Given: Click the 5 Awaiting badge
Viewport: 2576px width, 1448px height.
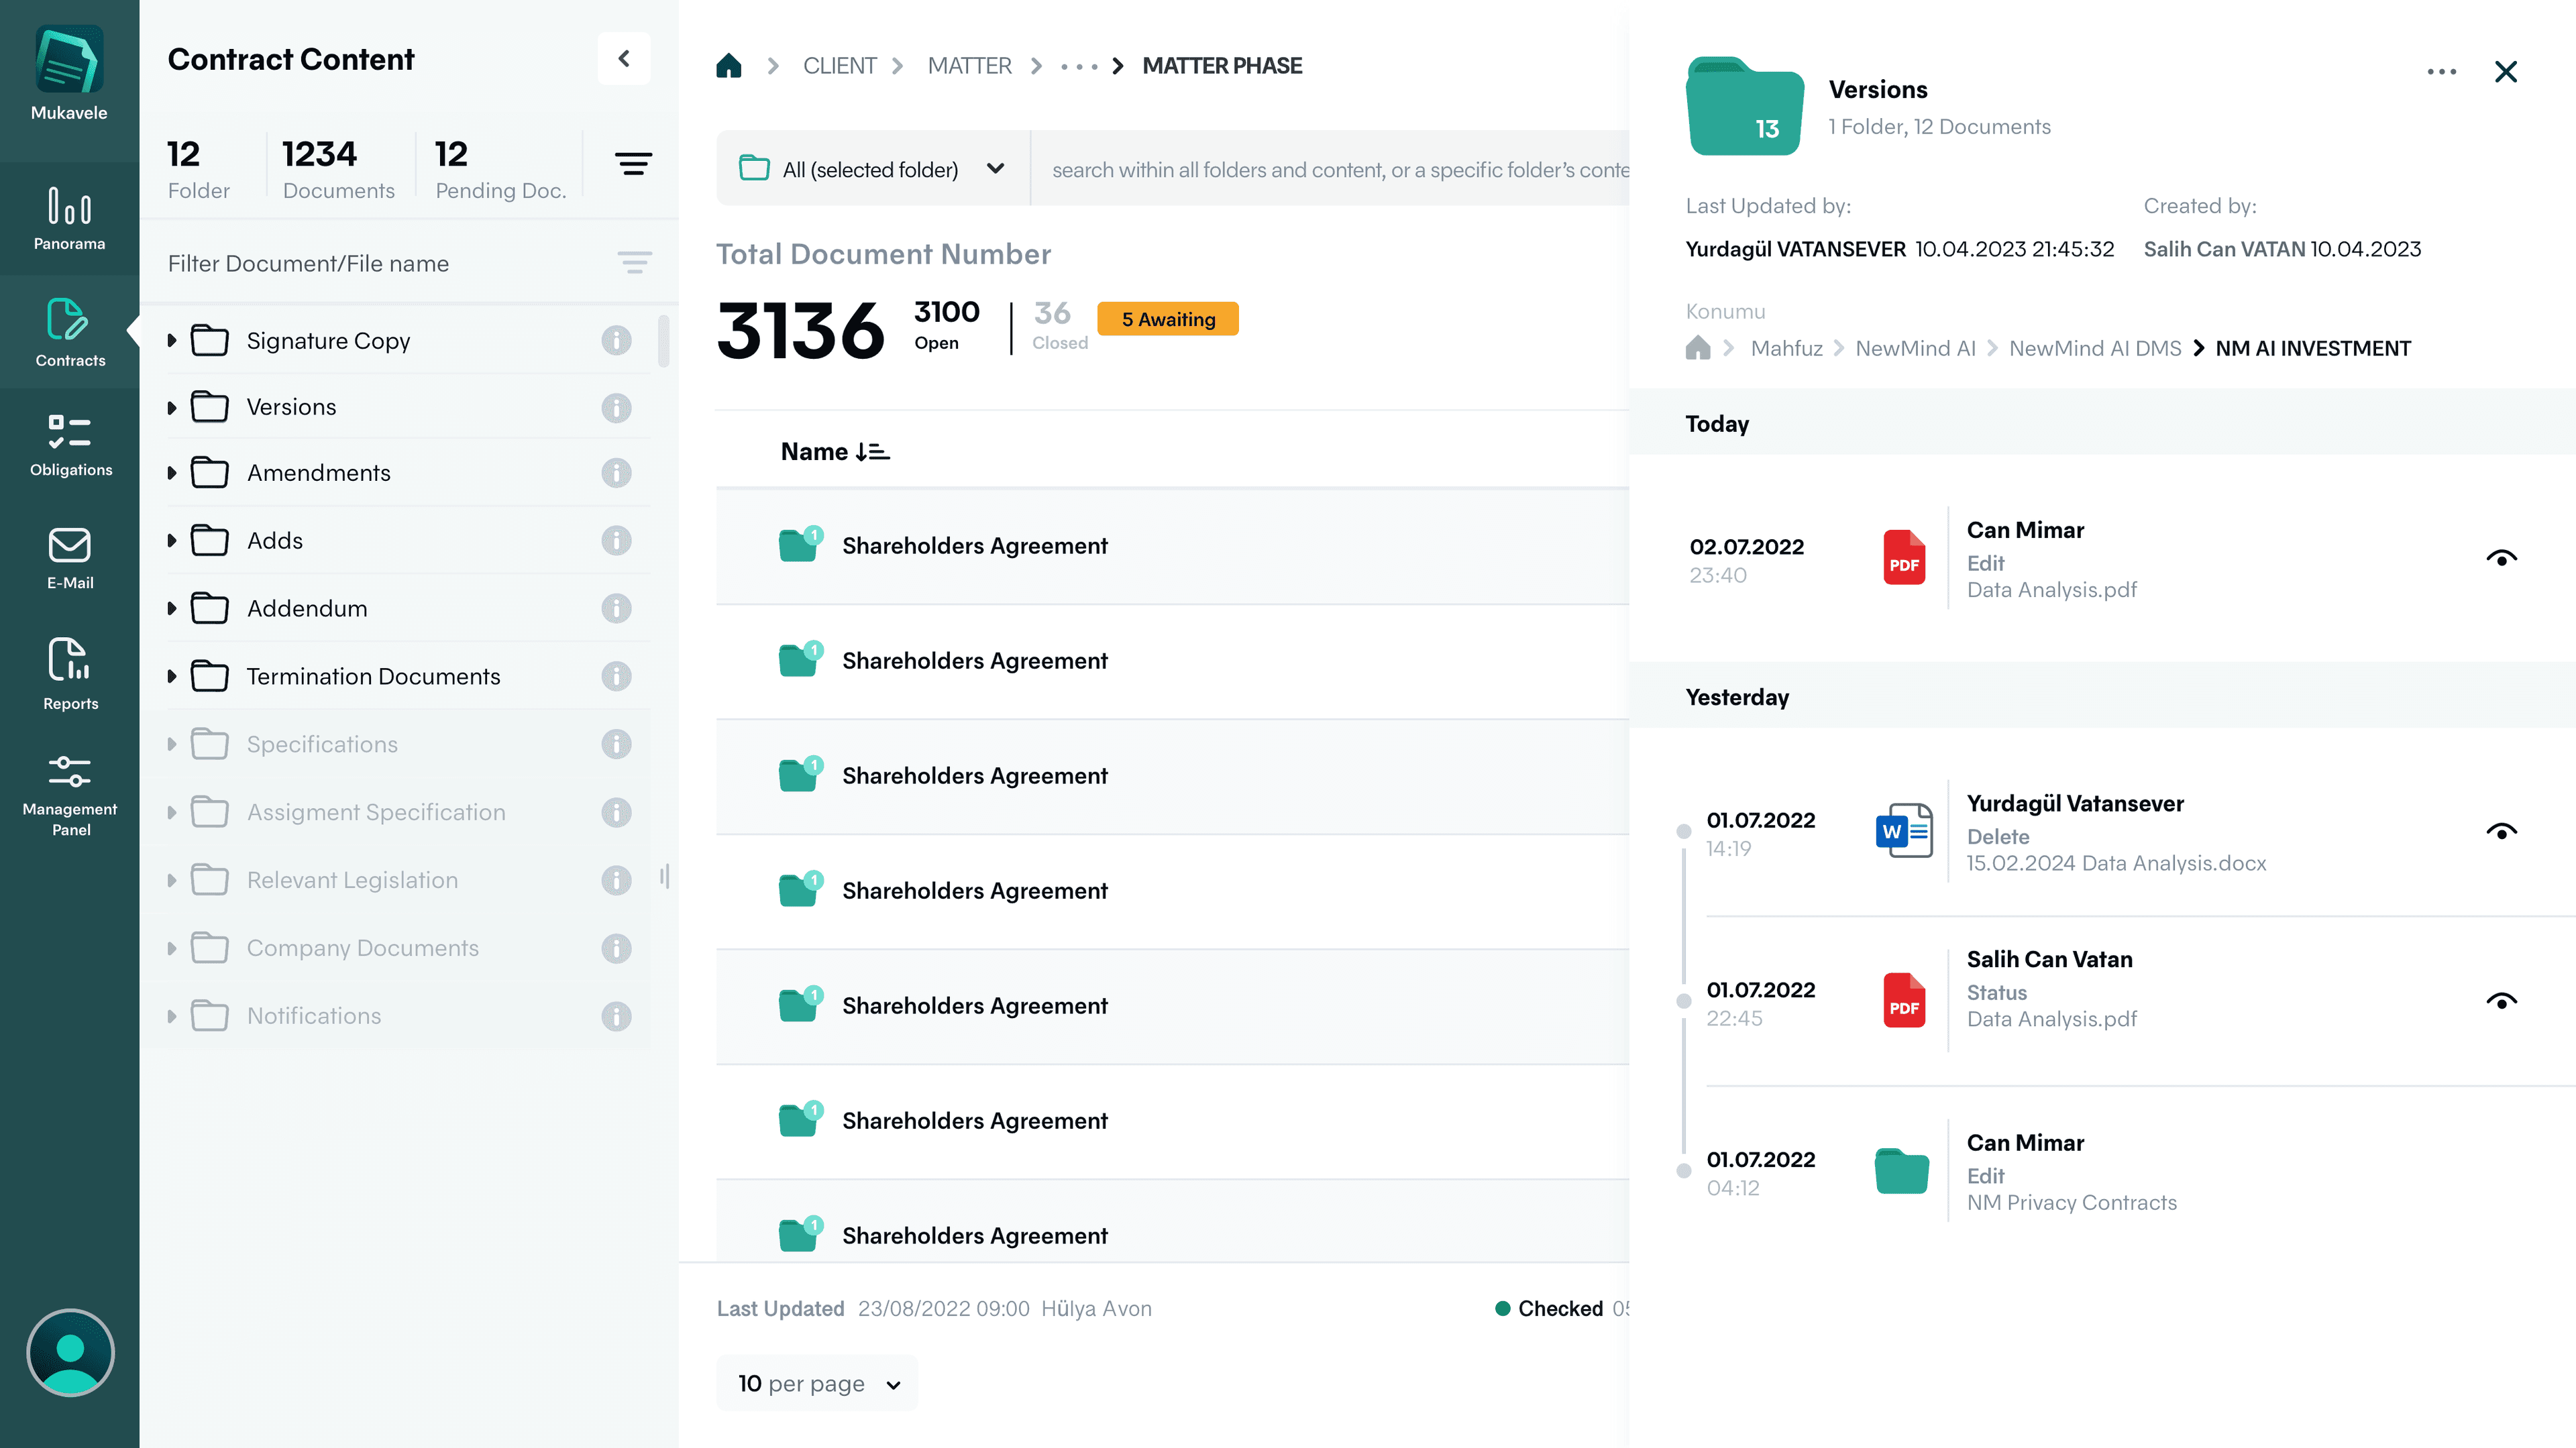Looking at the screenshot, I should pos(1167,319).
